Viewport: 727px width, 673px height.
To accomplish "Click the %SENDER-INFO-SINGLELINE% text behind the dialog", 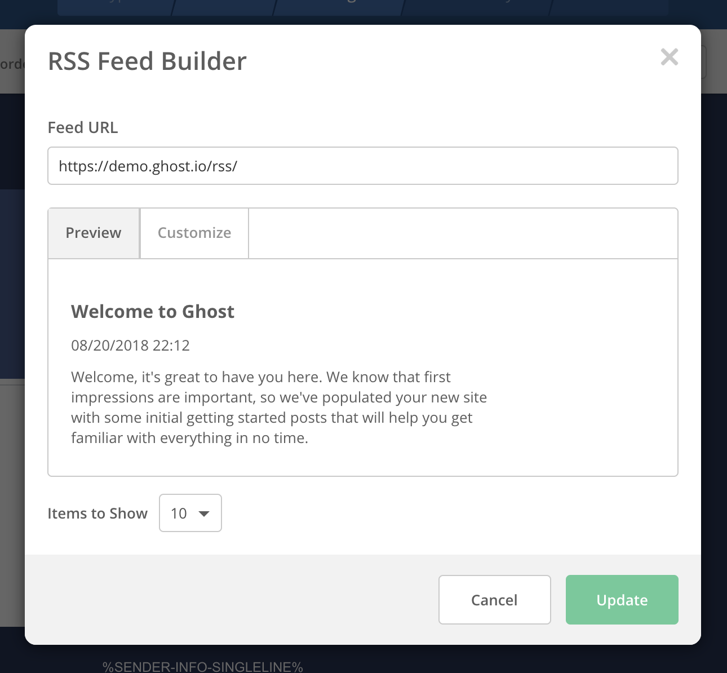I will tap(203, 667).
